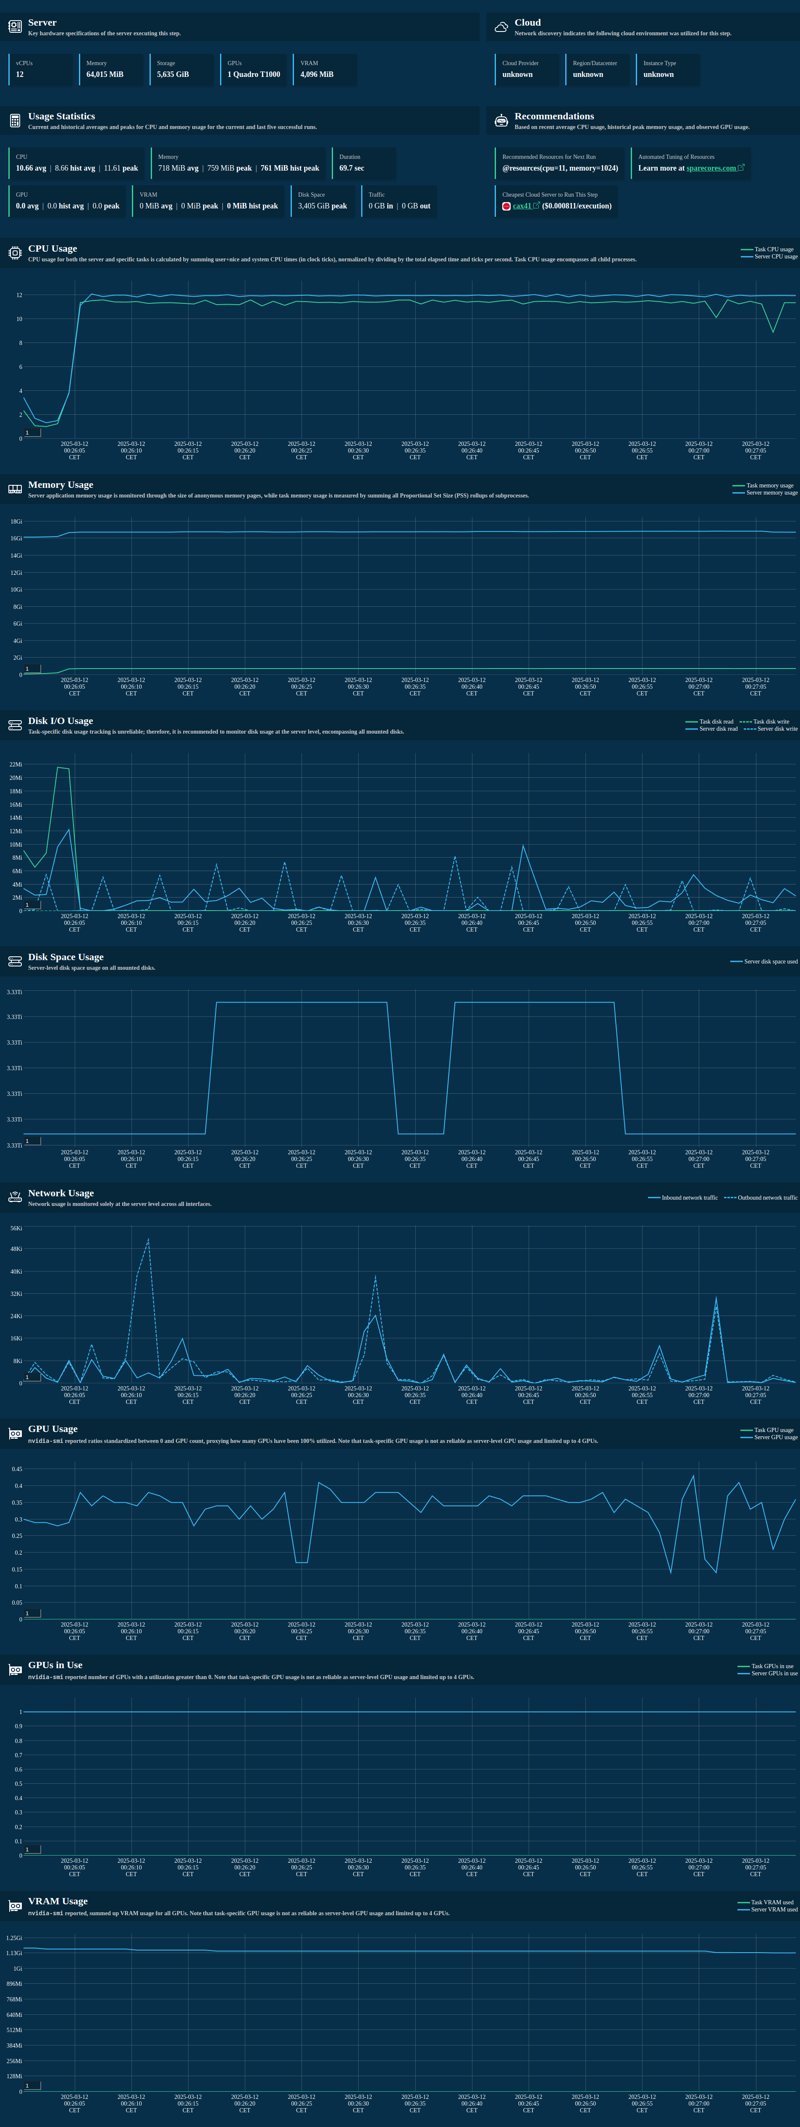Viewport: 800px width, 2127px height.
Task: Click the external link icon beside sparecores.com
Action: point(740,168)
